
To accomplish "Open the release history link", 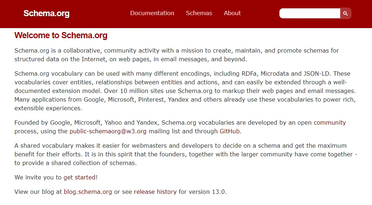I will pos(155,192).
